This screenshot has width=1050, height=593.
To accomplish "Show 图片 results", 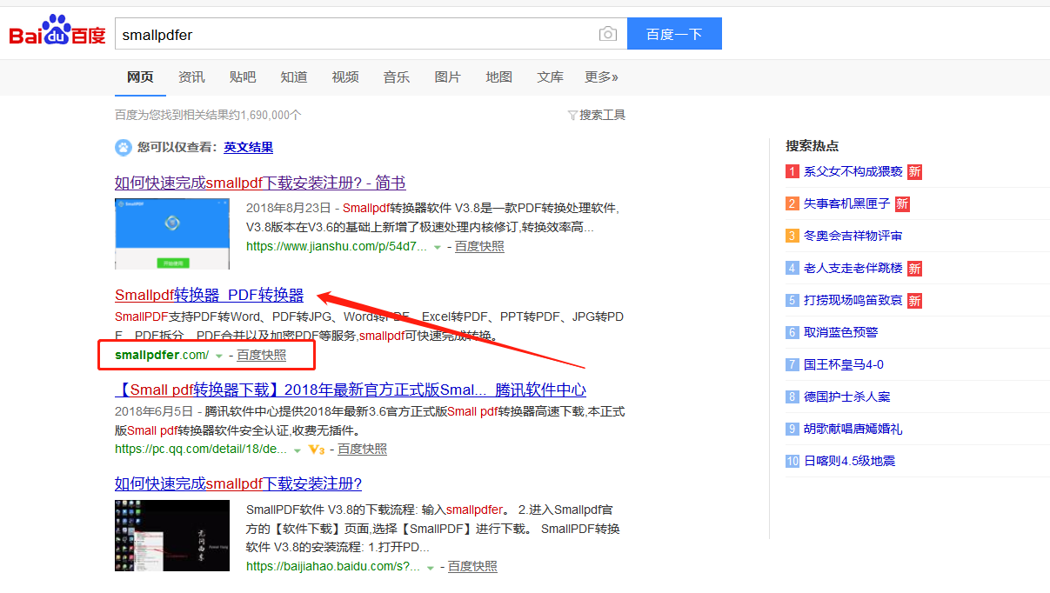I will (447, 77).
